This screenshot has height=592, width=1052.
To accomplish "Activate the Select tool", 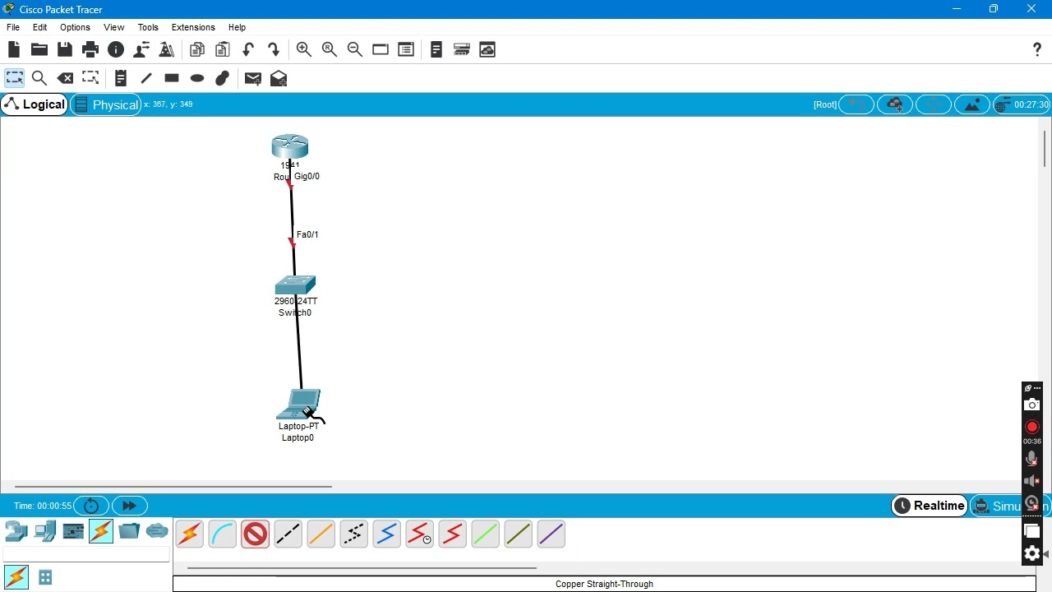I will click(x=14, y=78).
